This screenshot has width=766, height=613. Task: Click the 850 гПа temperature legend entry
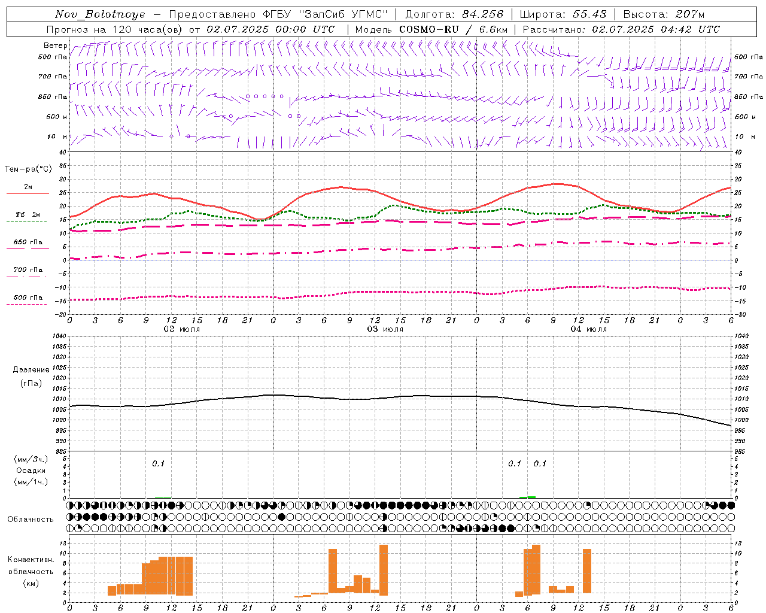[28, 242]
